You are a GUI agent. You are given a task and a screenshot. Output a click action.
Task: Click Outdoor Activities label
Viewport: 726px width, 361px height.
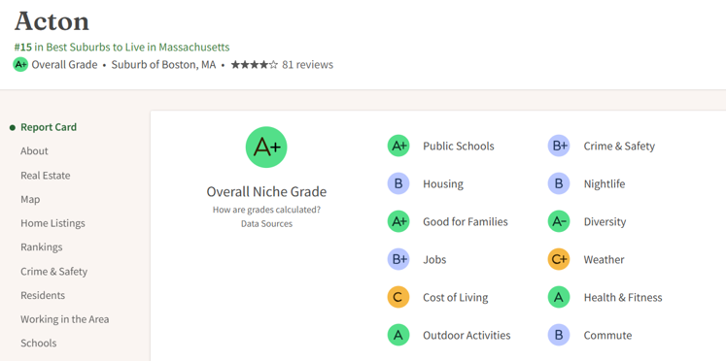[467, 335]
